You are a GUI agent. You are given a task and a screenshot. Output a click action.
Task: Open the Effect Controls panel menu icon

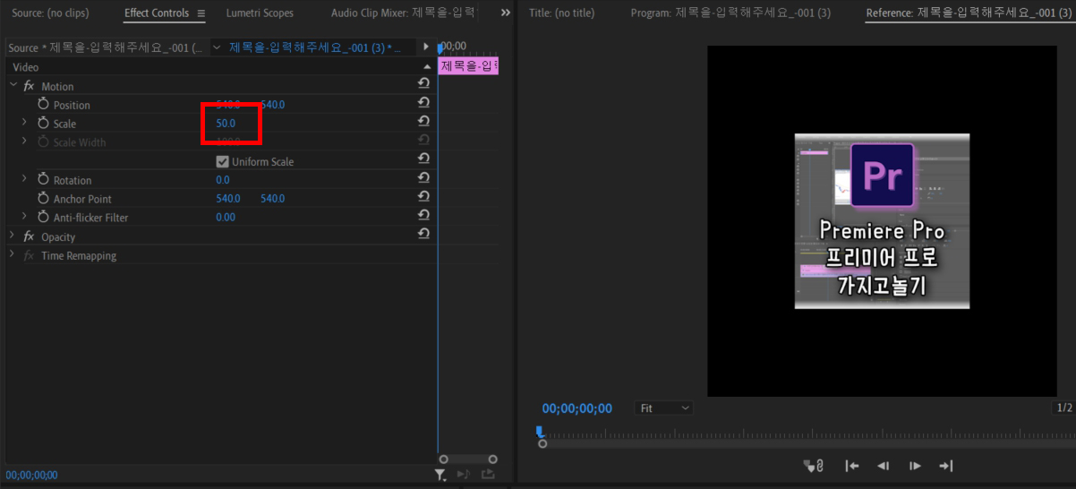(201, 13)
